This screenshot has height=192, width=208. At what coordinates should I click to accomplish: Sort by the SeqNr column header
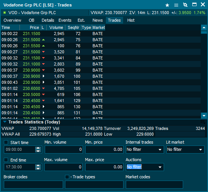[73, 27]
